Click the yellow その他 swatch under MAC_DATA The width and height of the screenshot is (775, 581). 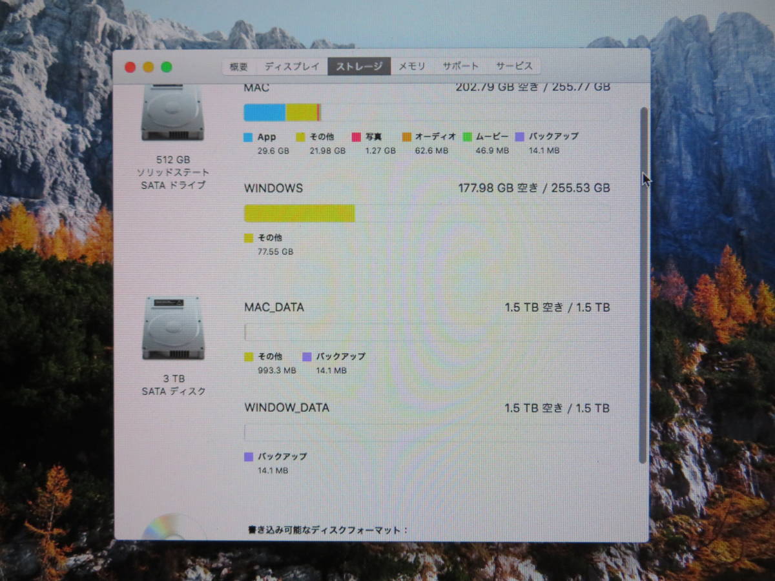tap(248, 356)
